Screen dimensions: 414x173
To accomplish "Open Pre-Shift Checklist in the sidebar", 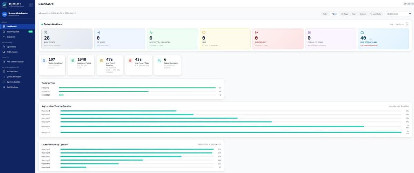I will (x=17, y=62).
